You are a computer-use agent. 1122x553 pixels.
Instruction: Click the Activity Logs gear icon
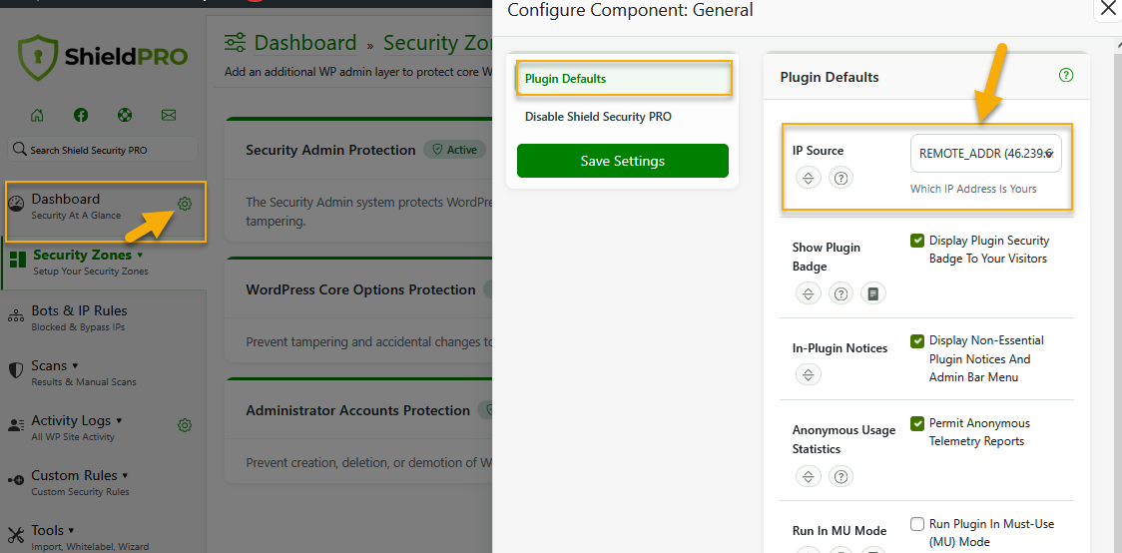click(185, 425)
